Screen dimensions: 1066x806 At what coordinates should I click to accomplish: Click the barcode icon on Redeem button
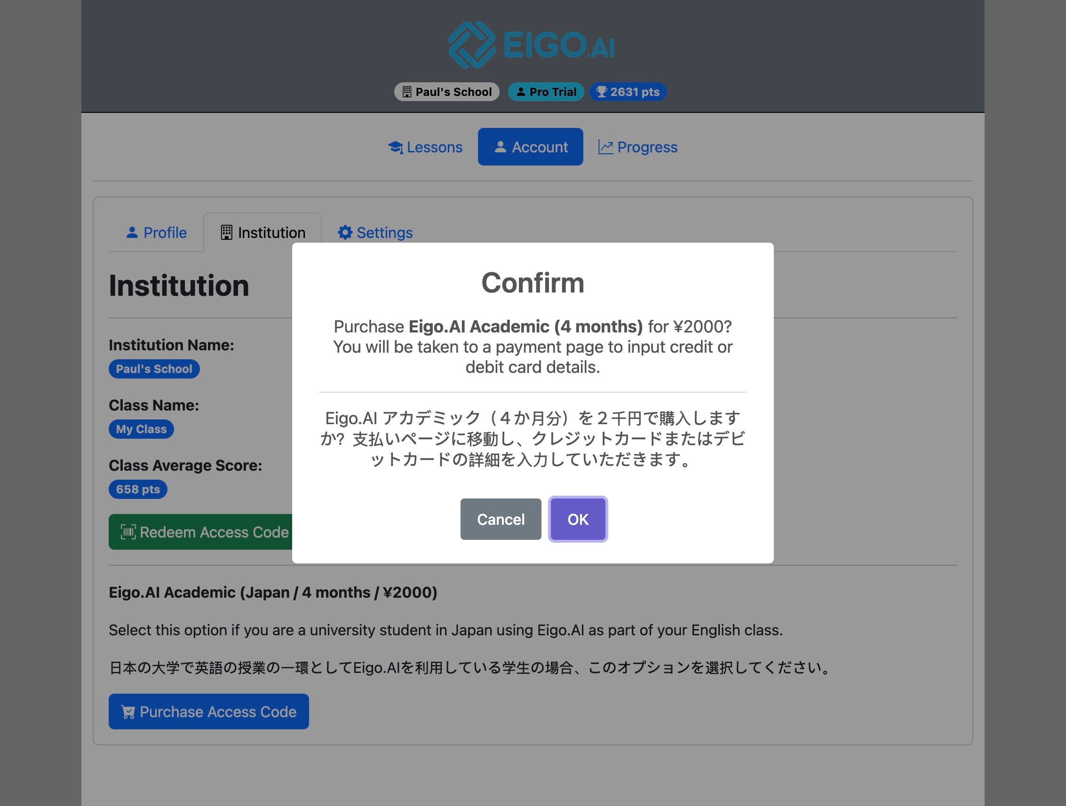128,532
